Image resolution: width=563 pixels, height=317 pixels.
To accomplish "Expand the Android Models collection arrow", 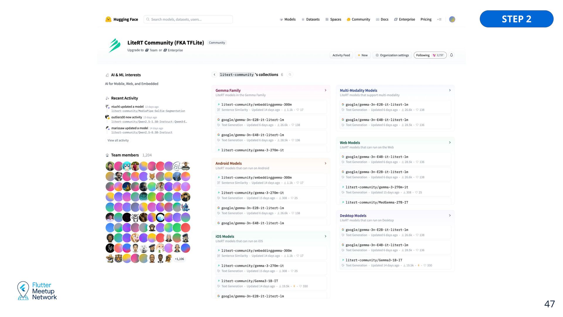I will pyautogui.click(x=325, y=163).
